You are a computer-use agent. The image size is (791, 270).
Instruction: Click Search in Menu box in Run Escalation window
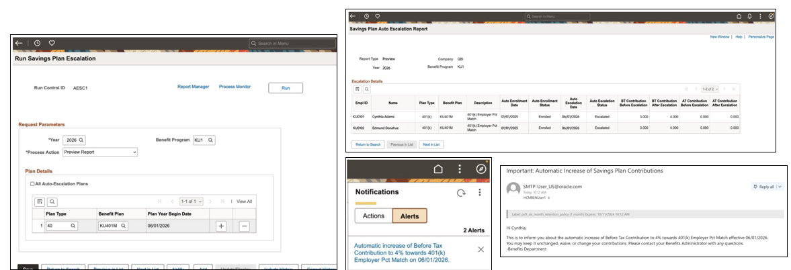(291, 43)
